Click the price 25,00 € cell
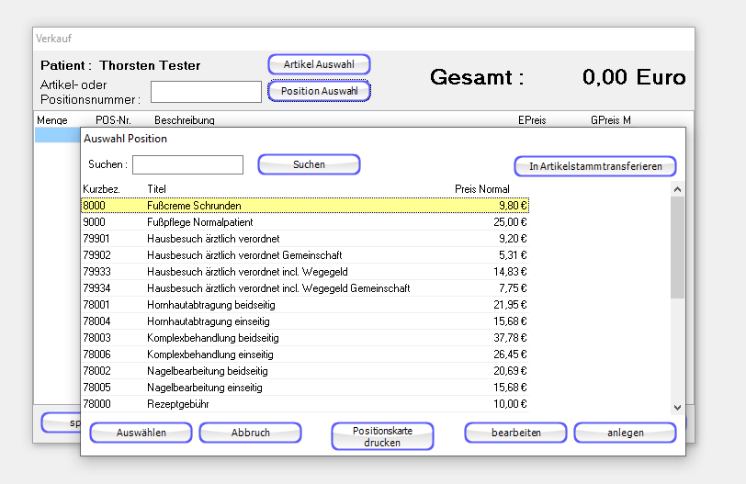This screenshot has height=484, width=746. [x=510, y=222]
